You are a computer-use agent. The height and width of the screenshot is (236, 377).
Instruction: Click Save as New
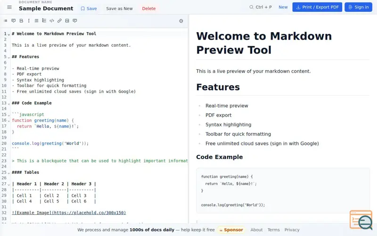point(119,8)
